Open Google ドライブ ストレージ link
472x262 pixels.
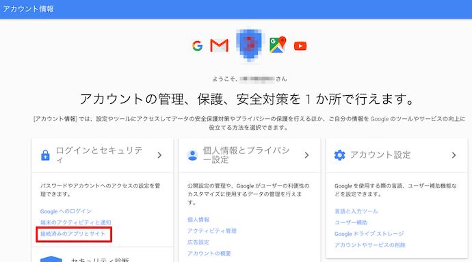[x=369, y=234]
